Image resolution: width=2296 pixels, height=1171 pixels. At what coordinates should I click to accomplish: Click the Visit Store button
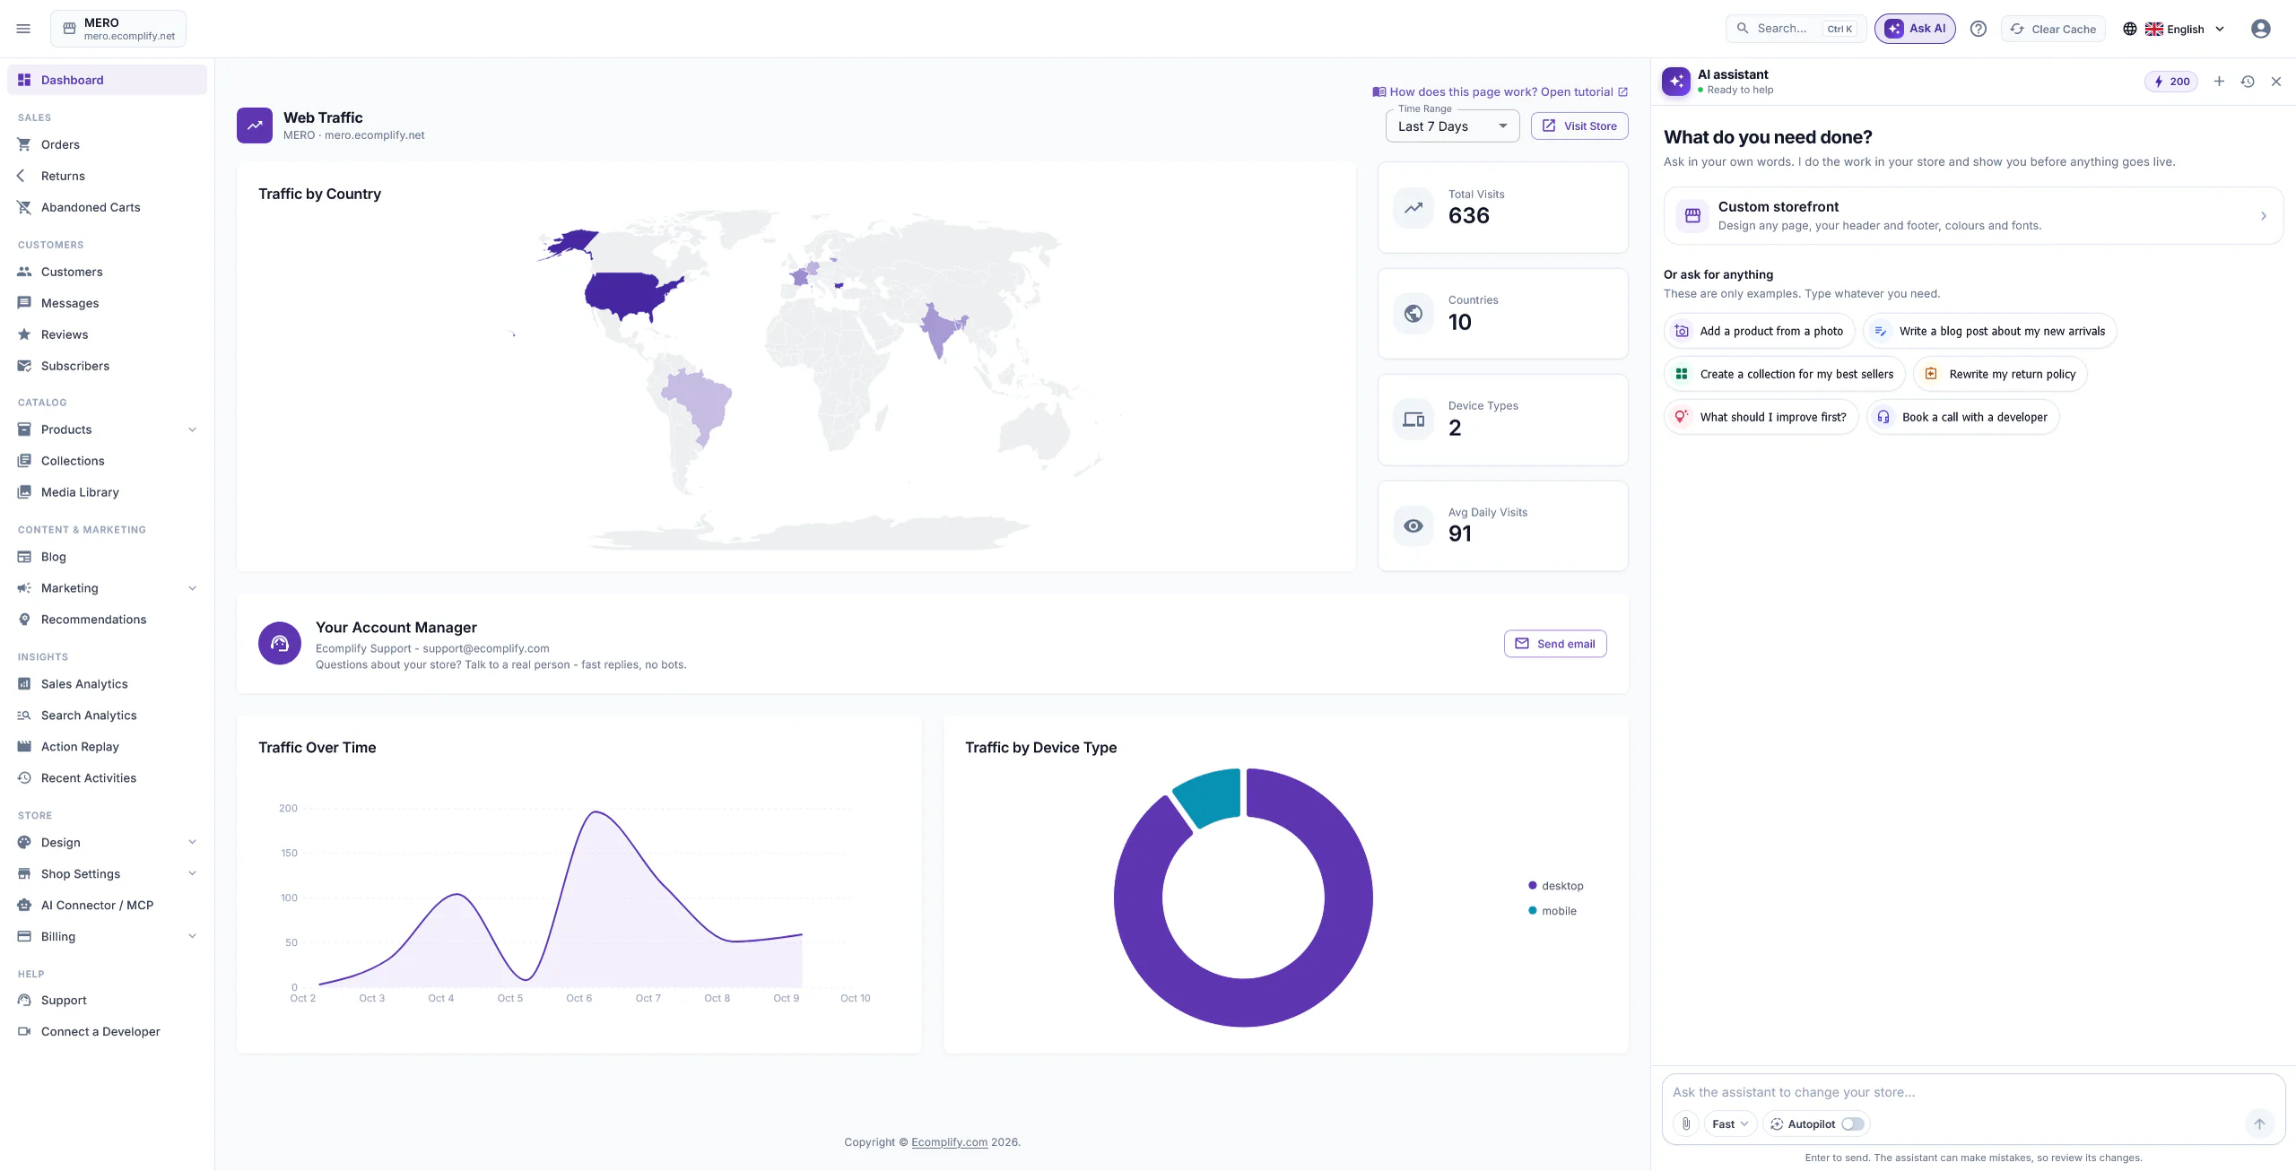coord(1578,126)
